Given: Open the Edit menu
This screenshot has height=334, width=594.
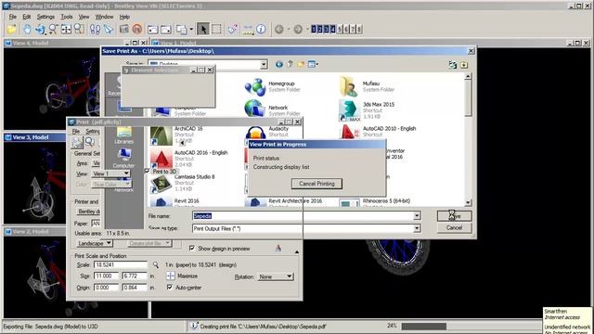Looking at the screenshot, I should pos(27,17).
